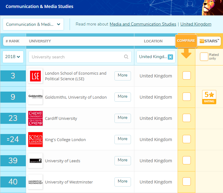Image resolution: width=223 pixels, height=193 pixels.
Task: Click the University of Westminster logo
Action: [35, 182]
